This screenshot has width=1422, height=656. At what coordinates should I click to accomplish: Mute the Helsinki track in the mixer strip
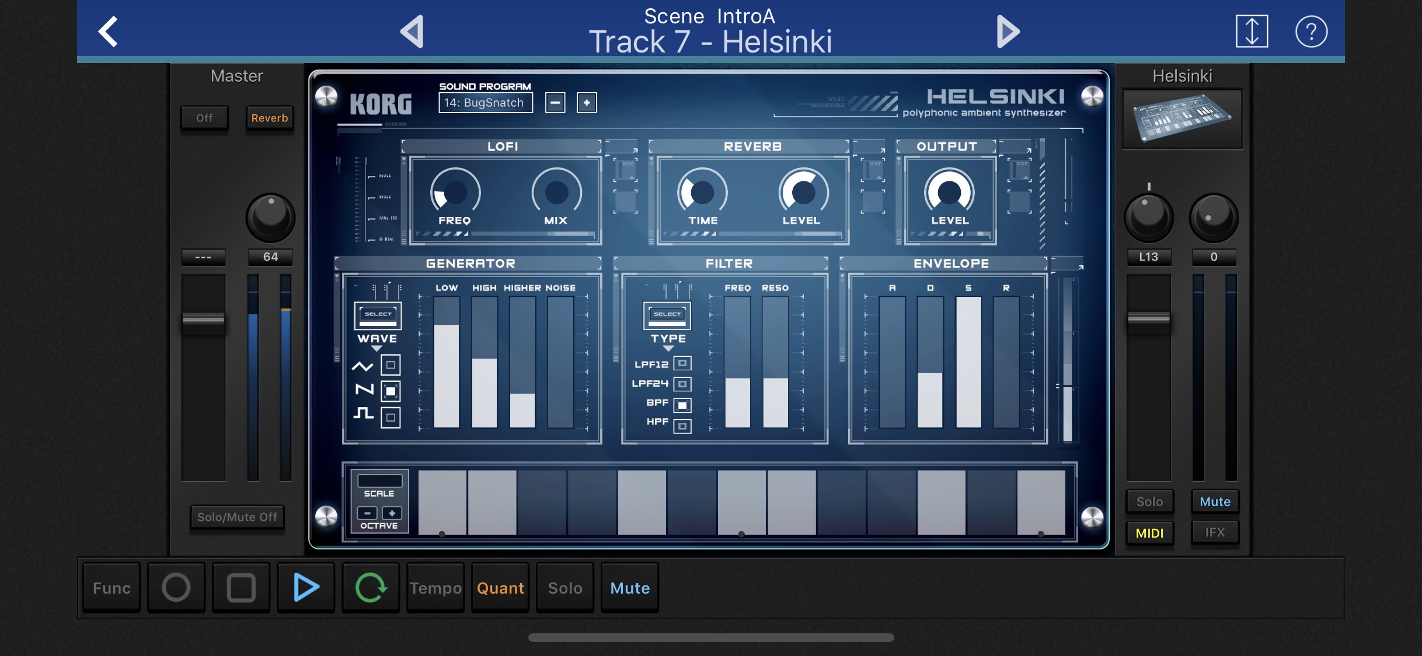(x=1215, y=502)
